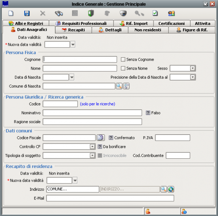Click the binoculars search icon in toolbar
Viewport: 218px width, 216px height.
tap(59, 13)
